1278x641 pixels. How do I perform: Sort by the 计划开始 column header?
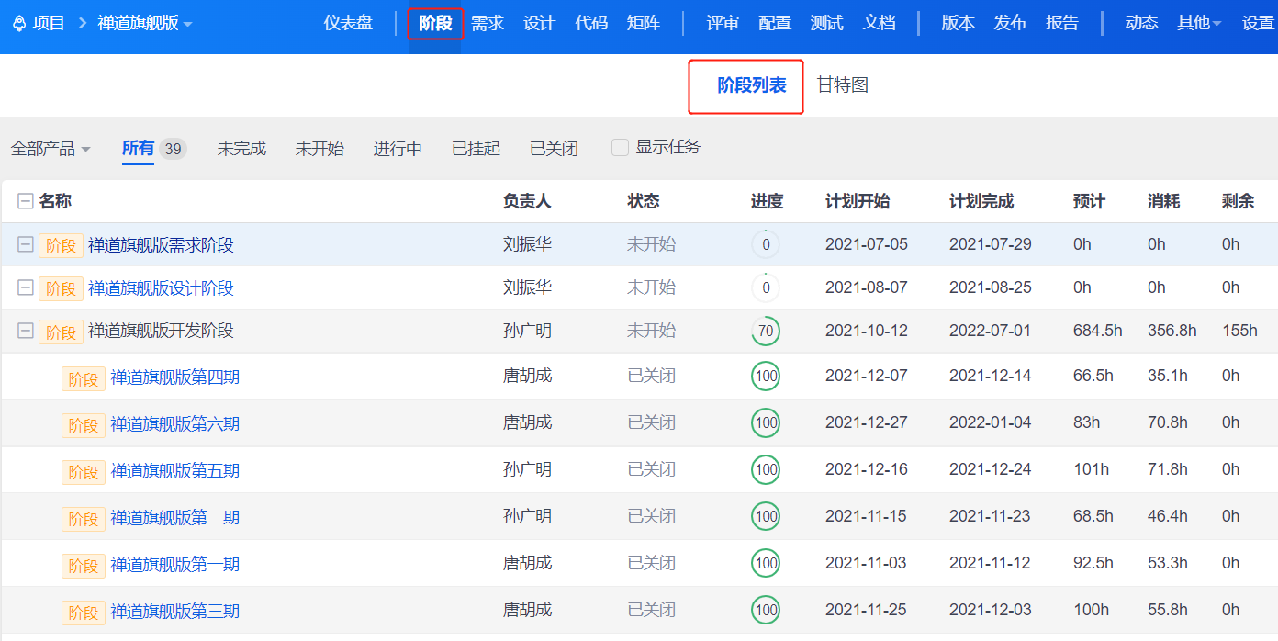pos(857,202)
